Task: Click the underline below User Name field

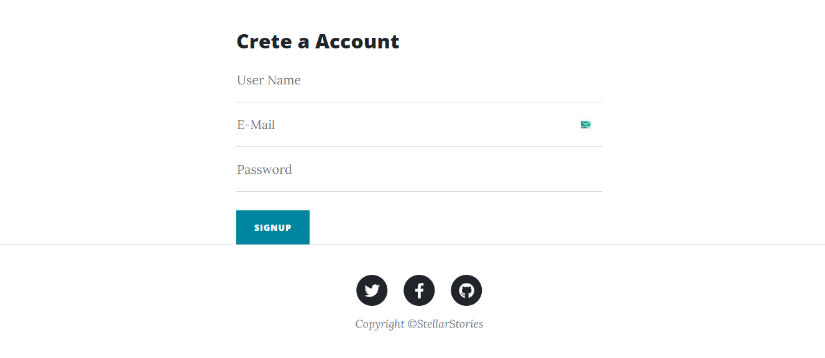Action: pos(419,102)
